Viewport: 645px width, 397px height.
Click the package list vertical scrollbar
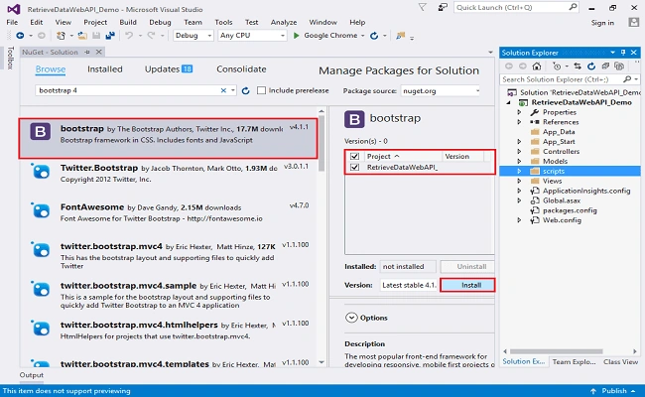click(322, 143)
